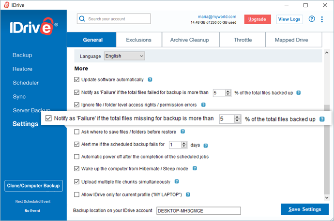Click the files missing percentage value field
This screenshot has width=334, height=221.
227,119
